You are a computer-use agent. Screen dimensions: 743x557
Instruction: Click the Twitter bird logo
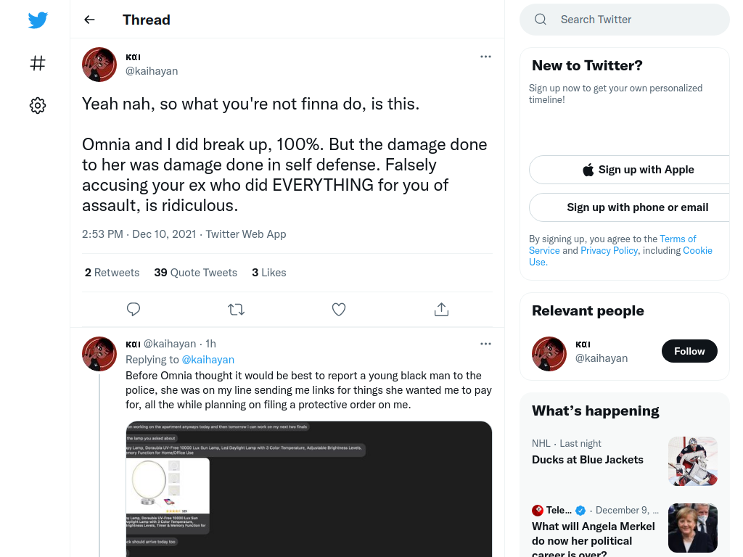click(x=38, y=20)
